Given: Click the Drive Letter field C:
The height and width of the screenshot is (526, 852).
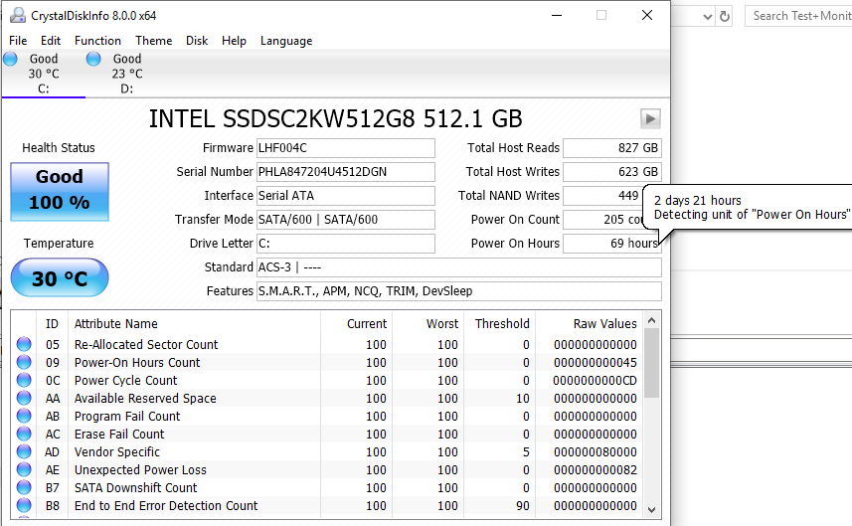Looking at the screenshot, I should 346,244.
